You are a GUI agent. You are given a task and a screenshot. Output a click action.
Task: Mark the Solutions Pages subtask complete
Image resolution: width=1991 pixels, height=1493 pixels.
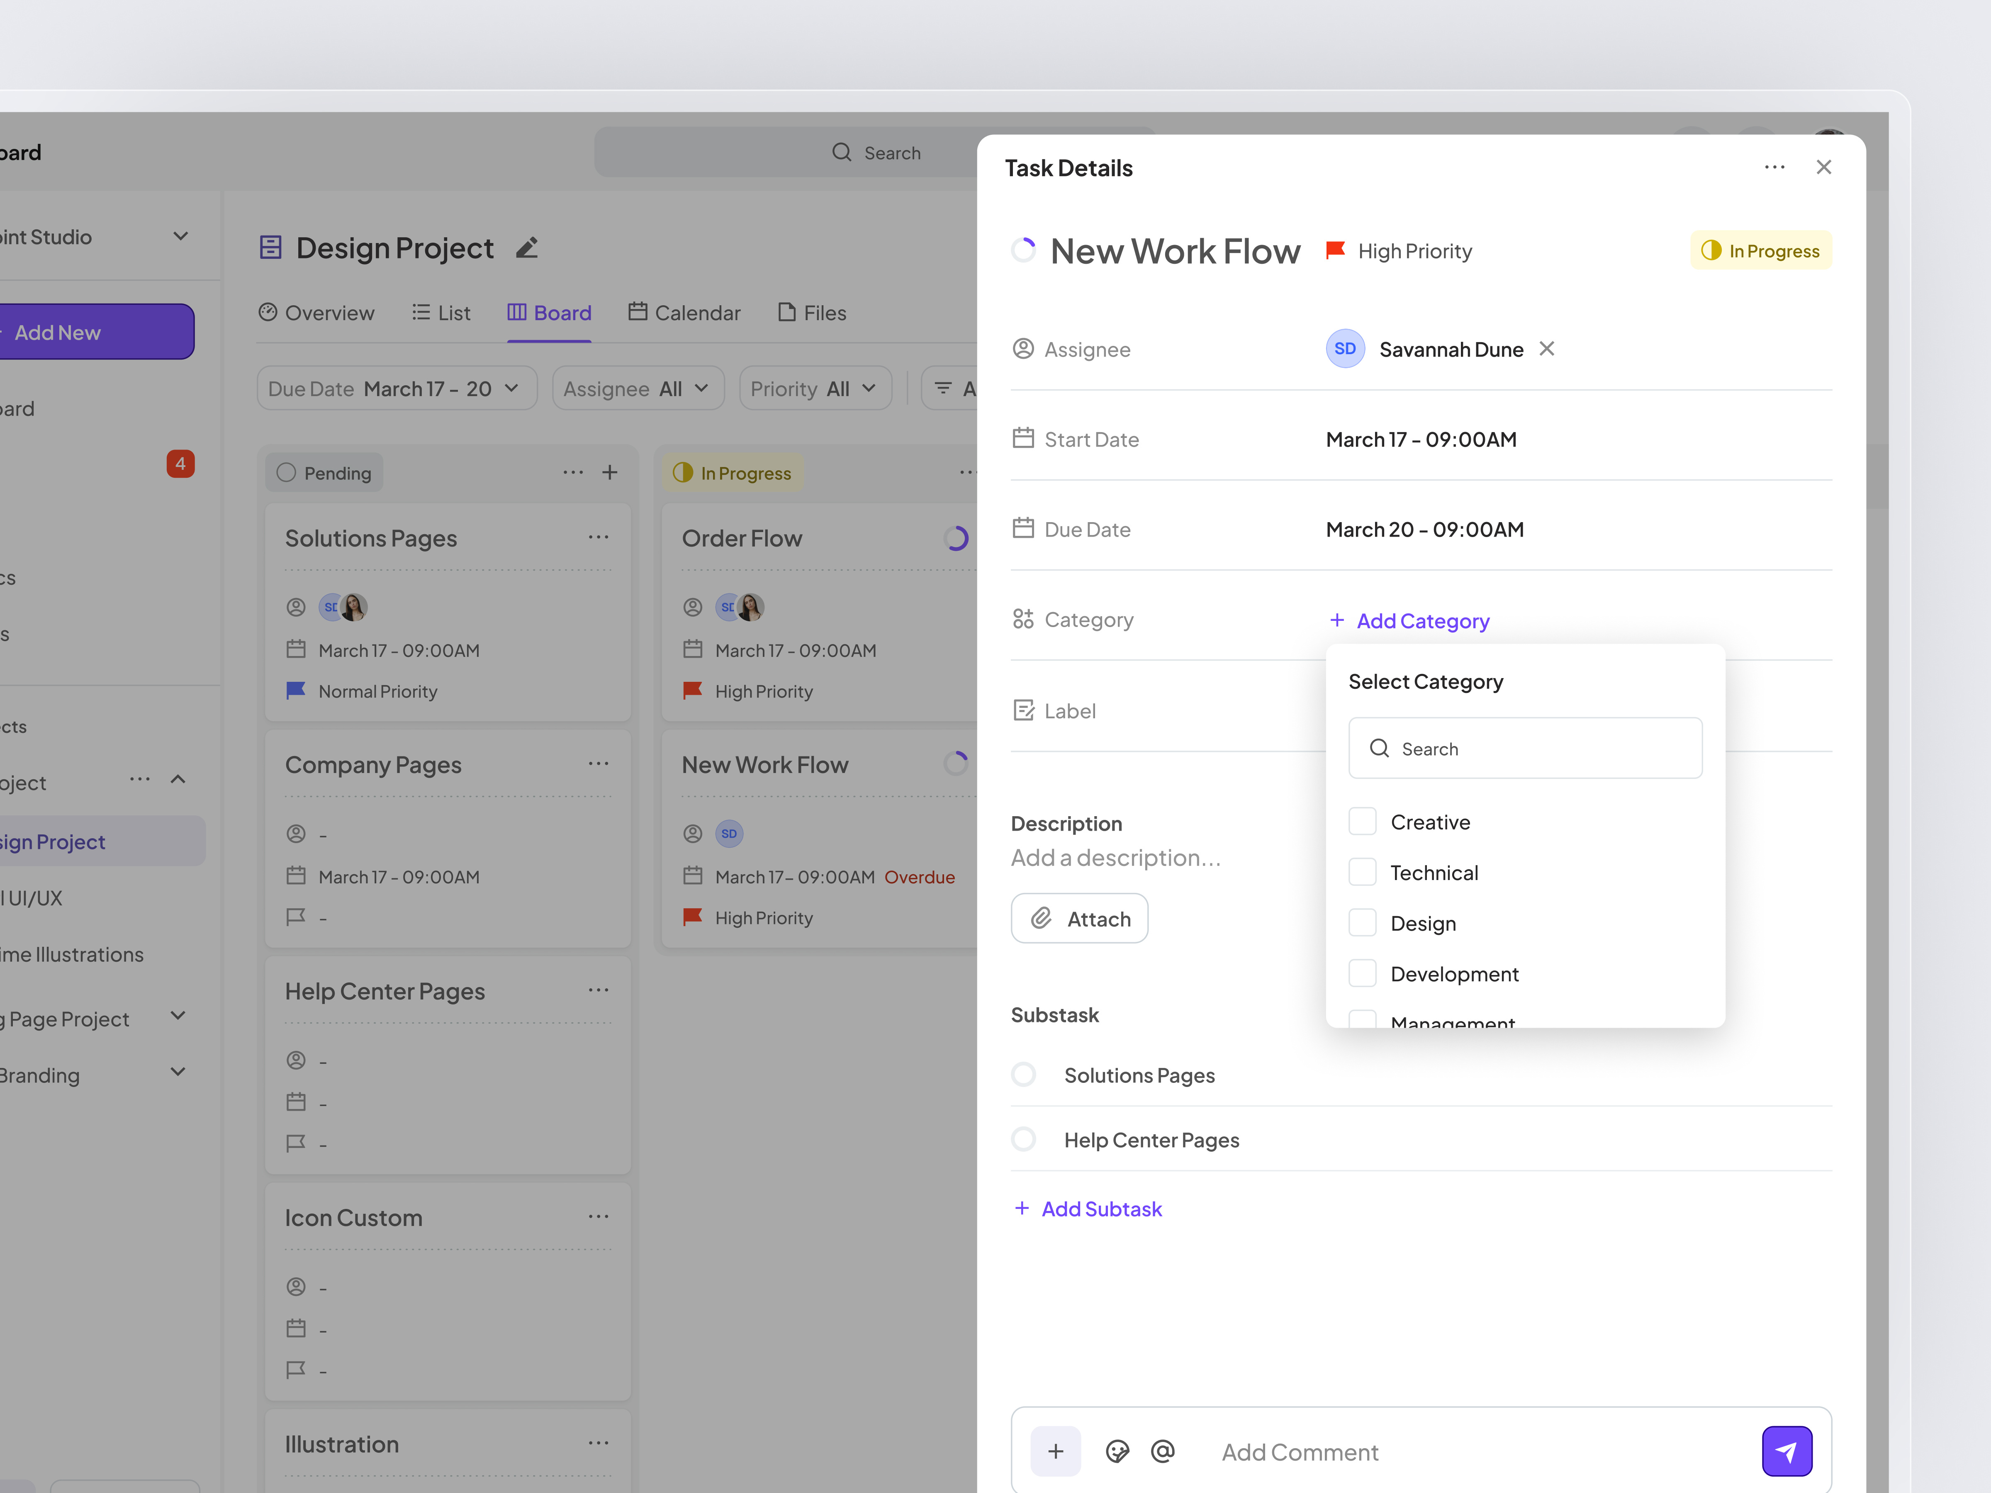pos(1023,1074)
